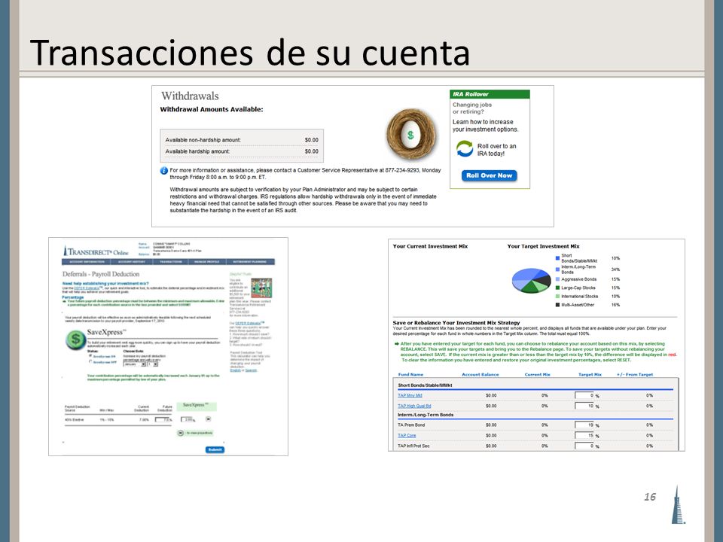
Task: Click the TAP Infl Prot Sec target mix field
Action: click(x=584, y=446)
